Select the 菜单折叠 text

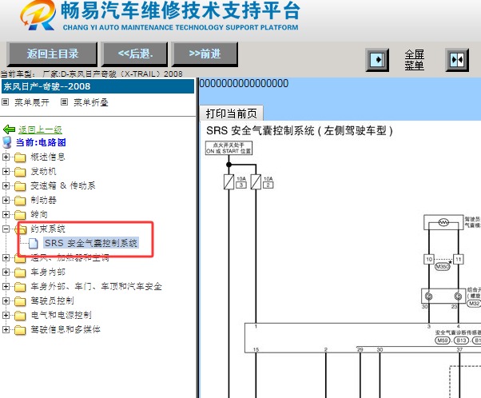91,102
